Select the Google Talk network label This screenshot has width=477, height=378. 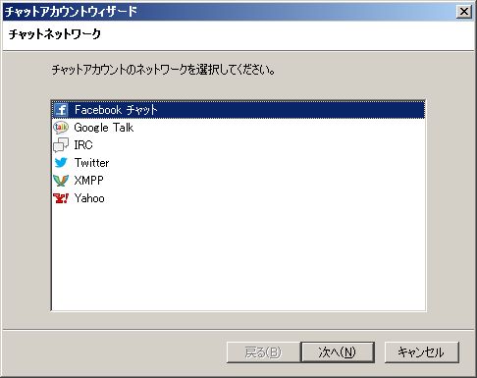click(x=104, y=128)
